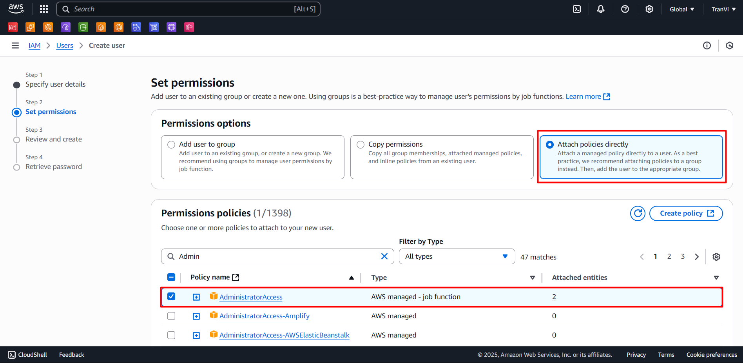Select the Add user to group option
The image size is (743, 363).
[x=171, y=145]
